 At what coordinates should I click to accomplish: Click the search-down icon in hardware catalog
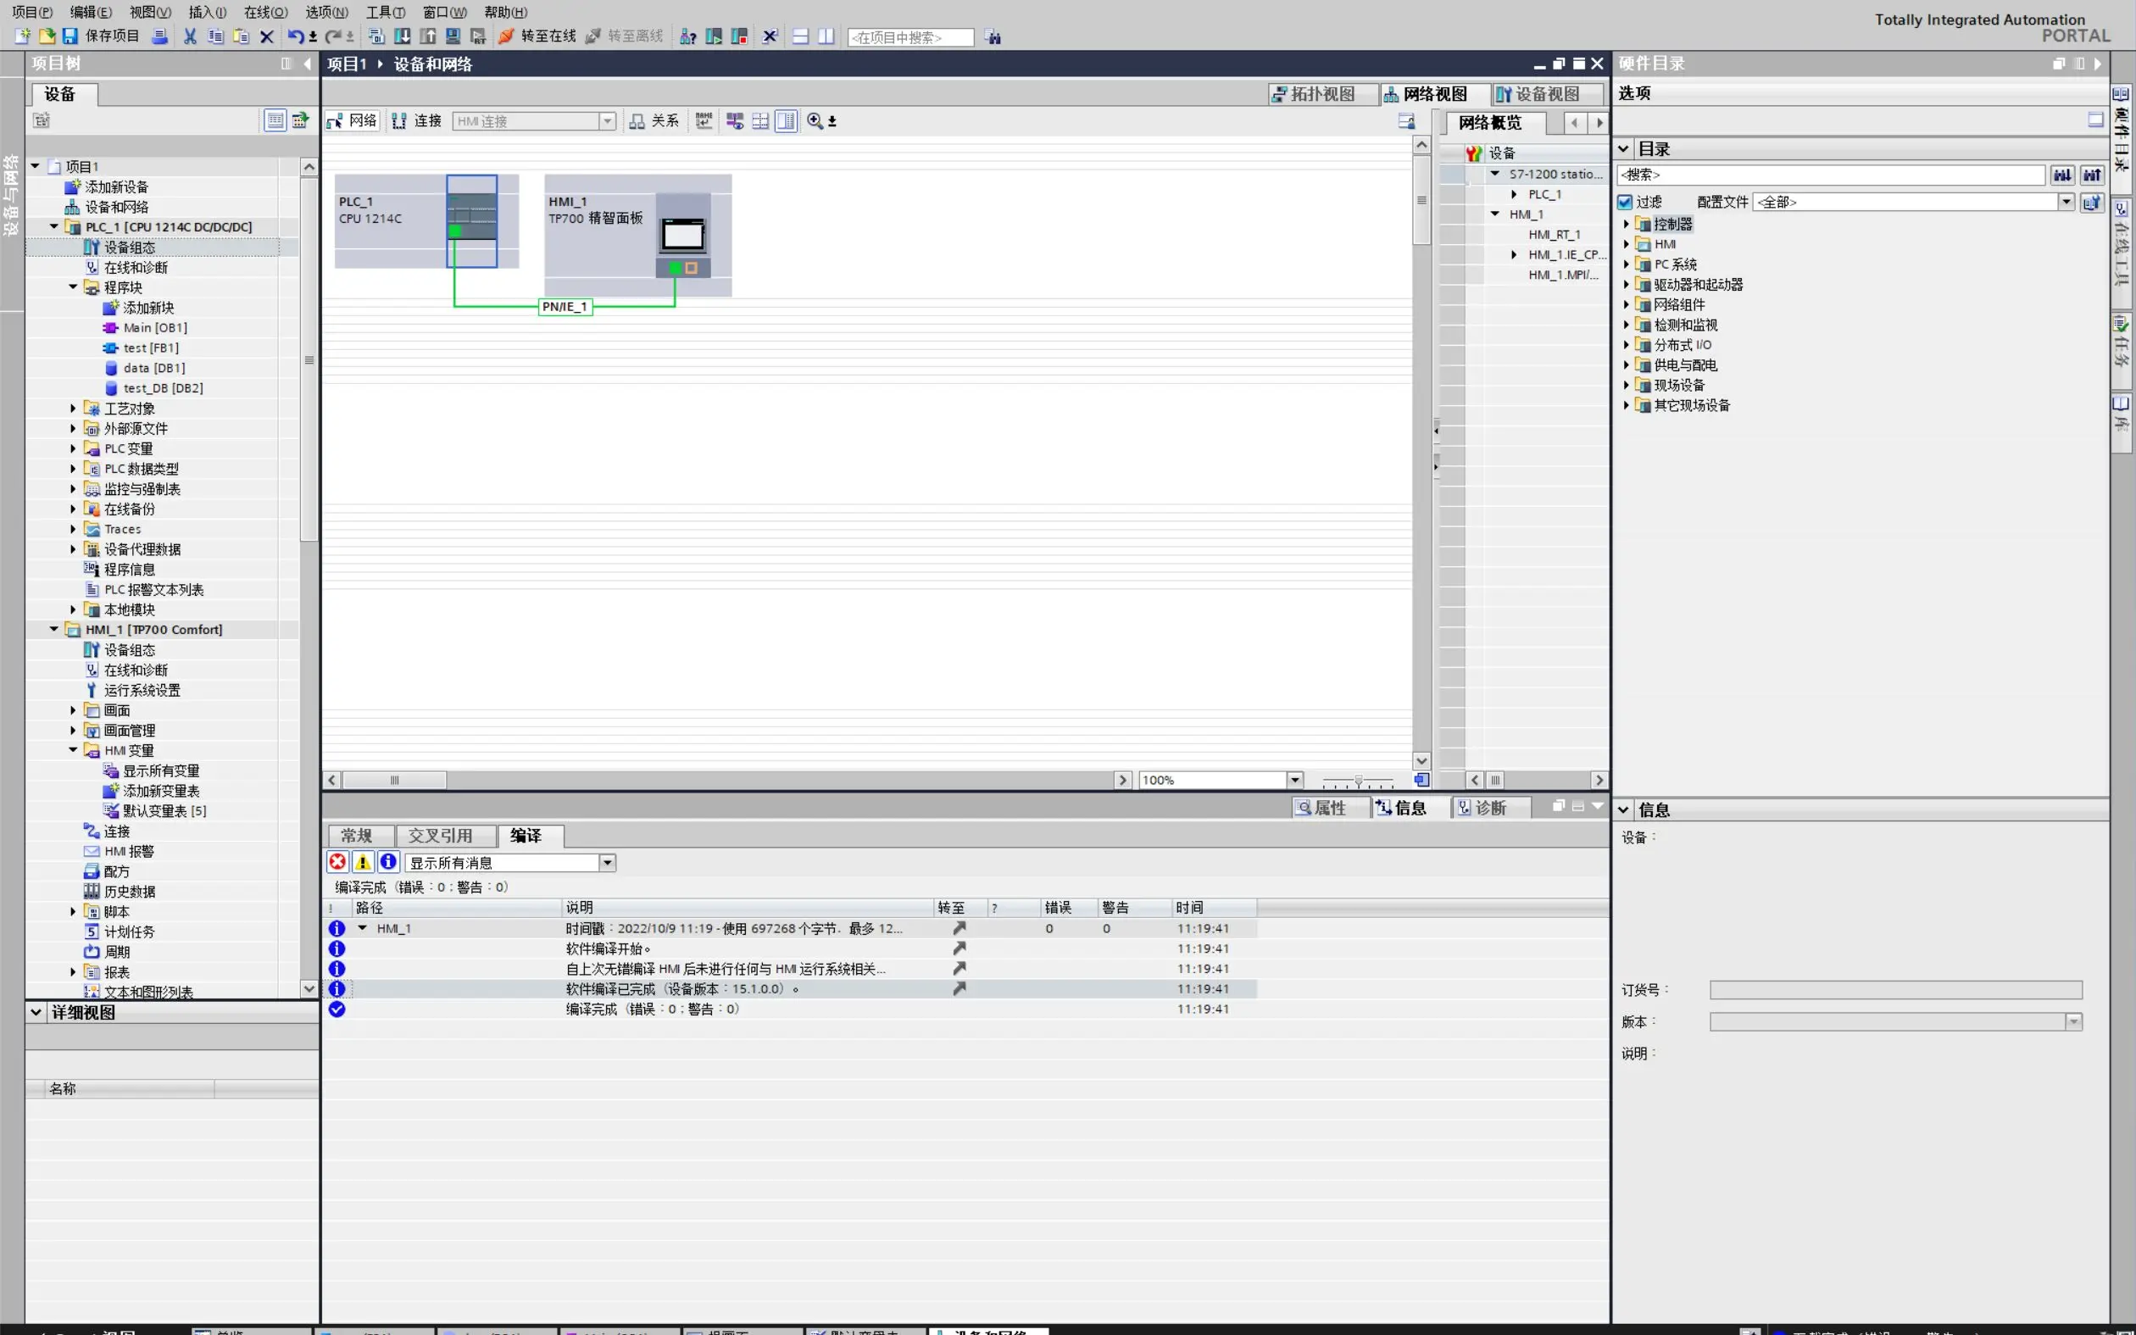(2062, 175)
